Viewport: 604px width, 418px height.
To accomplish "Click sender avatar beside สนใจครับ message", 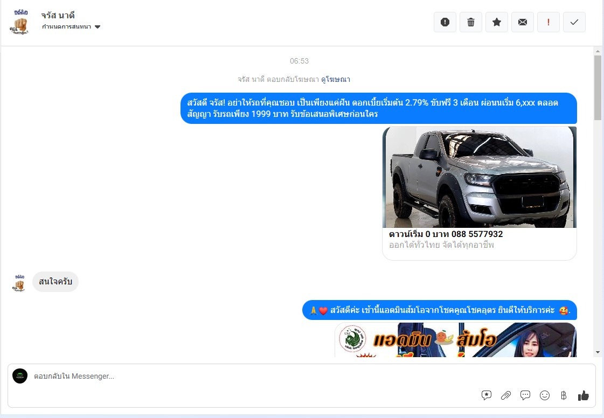I will click(x=19, y=283).
